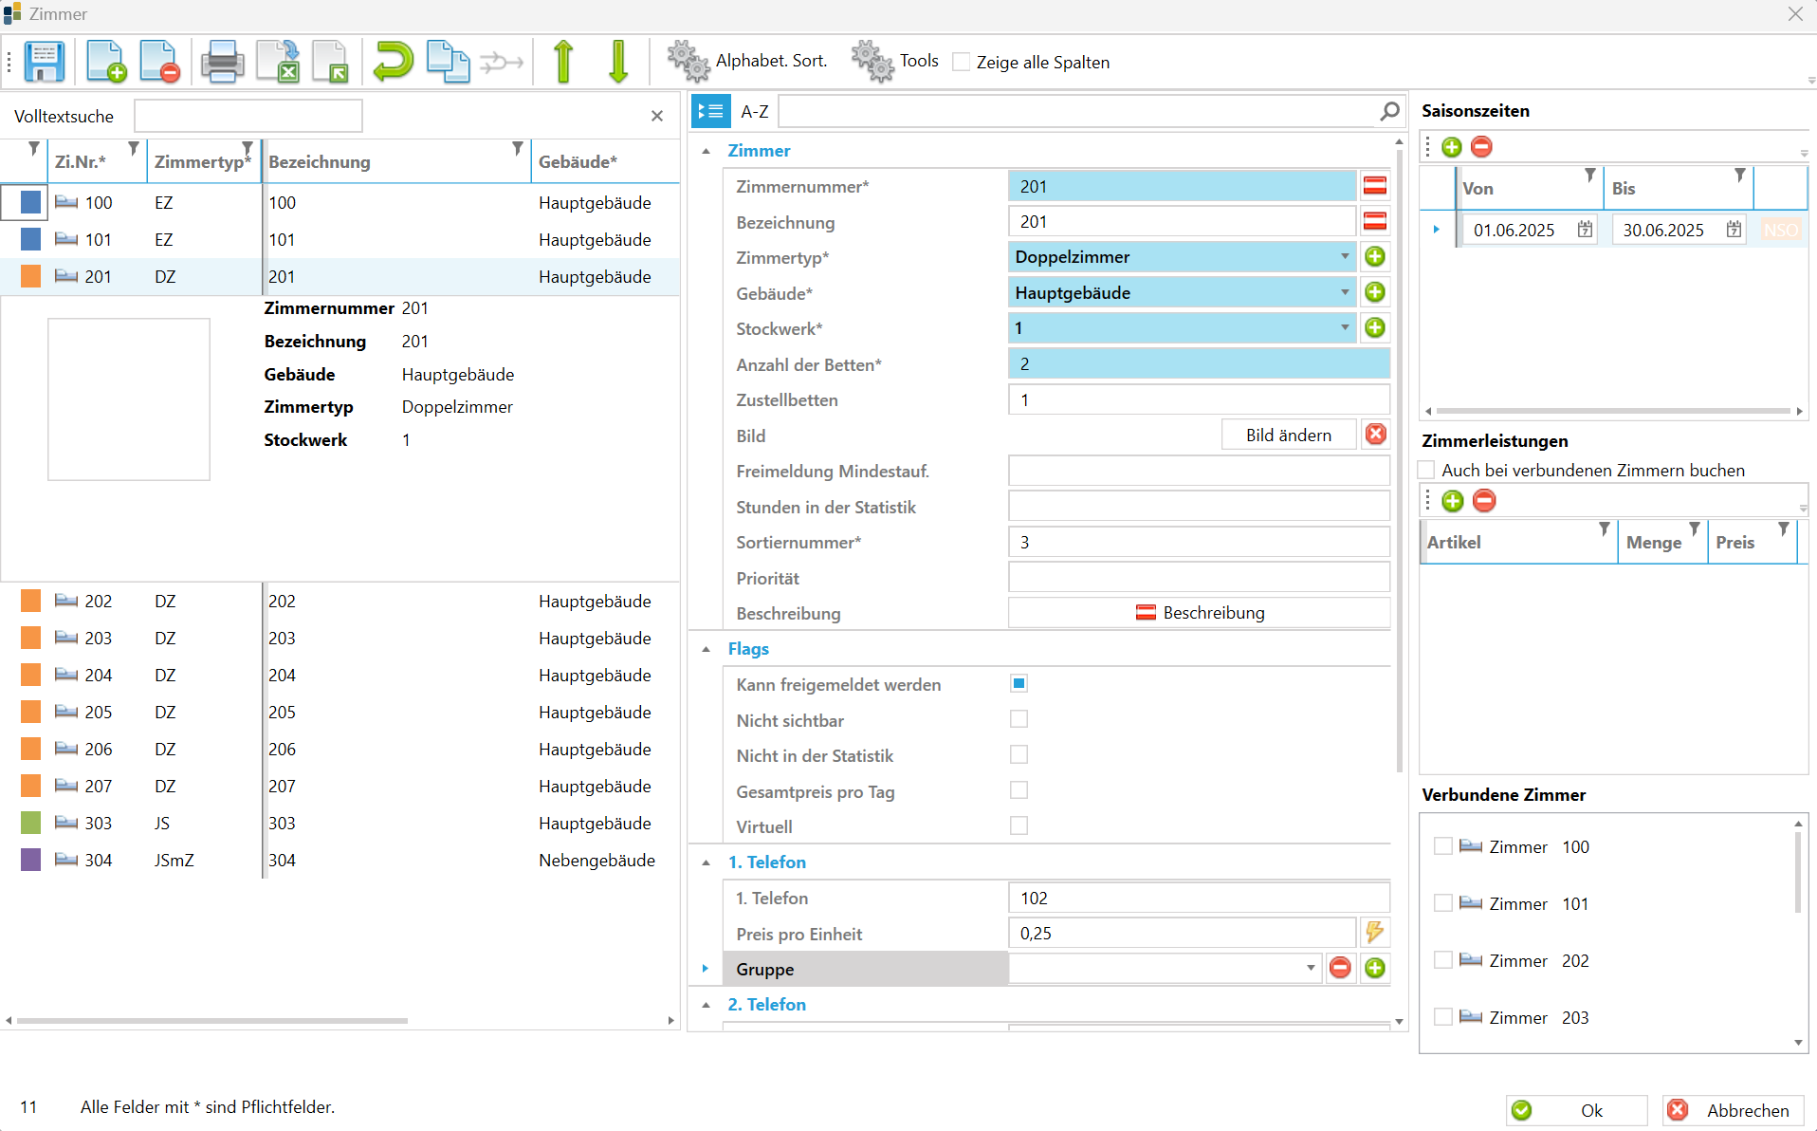Enable Zeige alle Spalten checkbox
1817x1131 pixels.
[x=962, y=63]
